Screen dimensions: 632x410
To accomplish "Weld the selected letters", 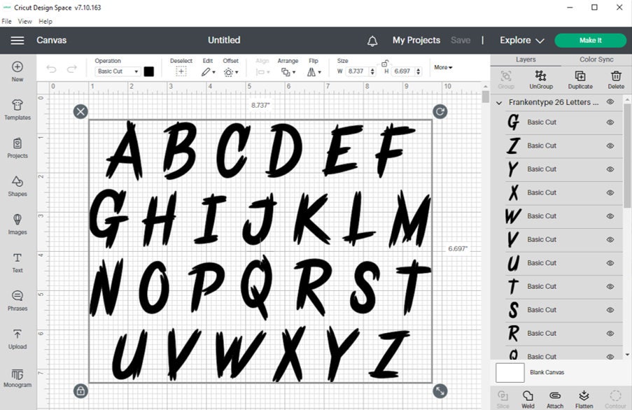I will point(528,399).
